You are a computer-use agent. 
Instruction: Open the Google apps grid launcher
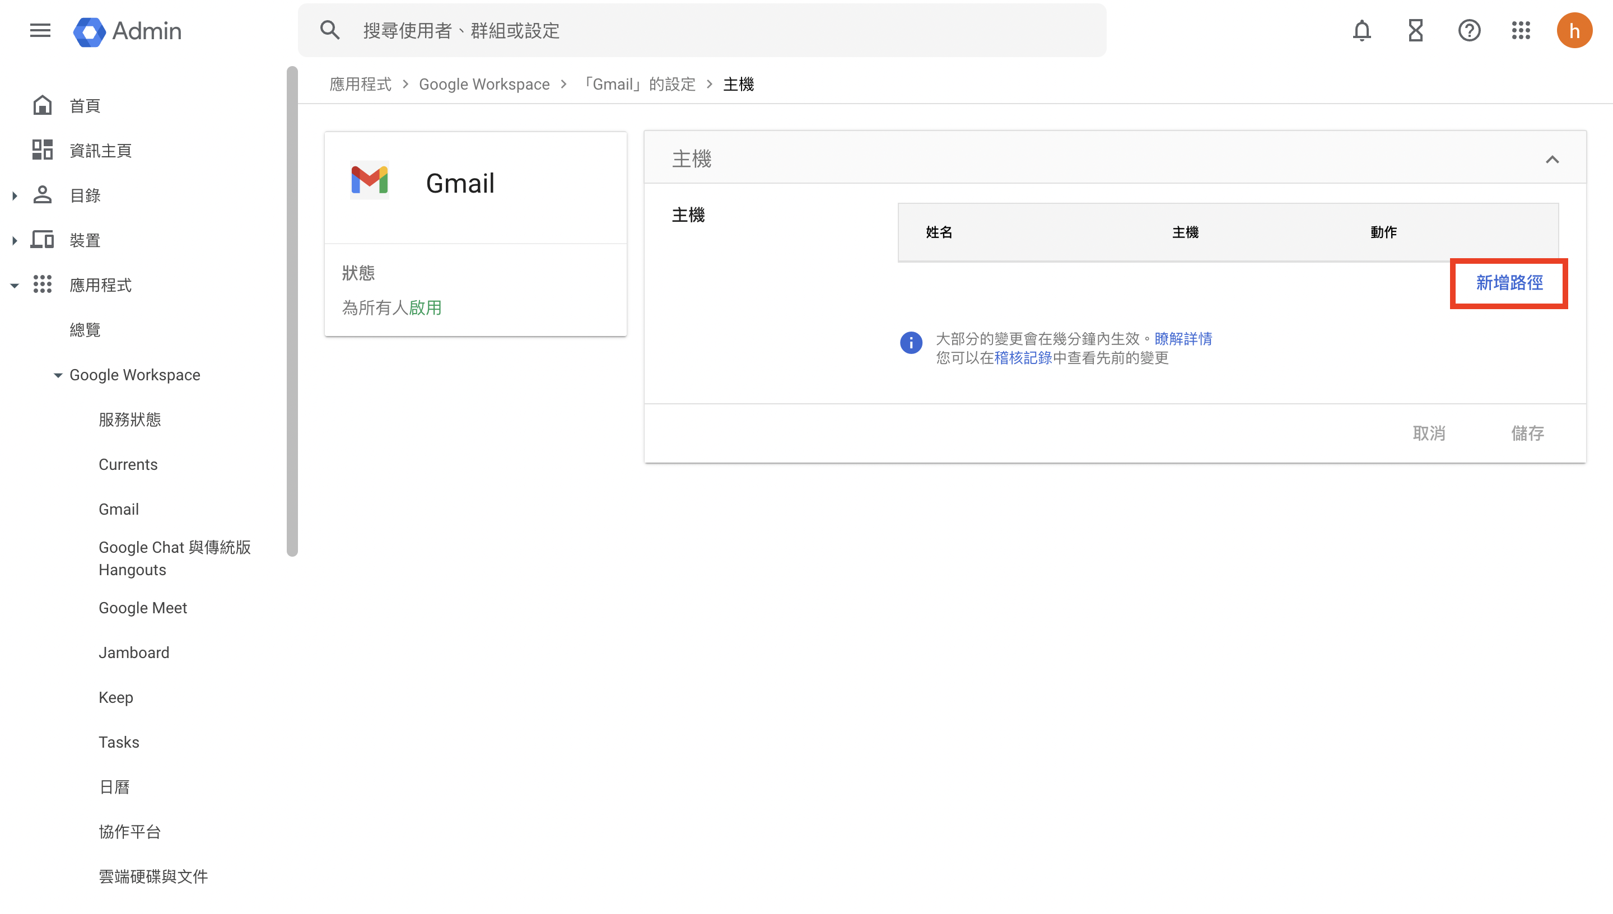[x=1521, y=30]
